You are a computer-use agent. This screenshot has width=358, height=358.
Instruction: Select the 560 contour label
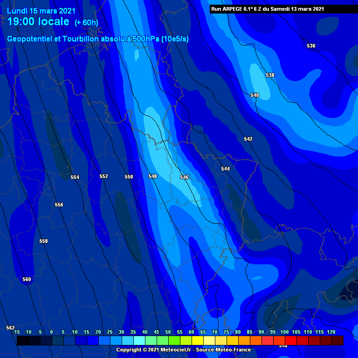pos(27,279)
